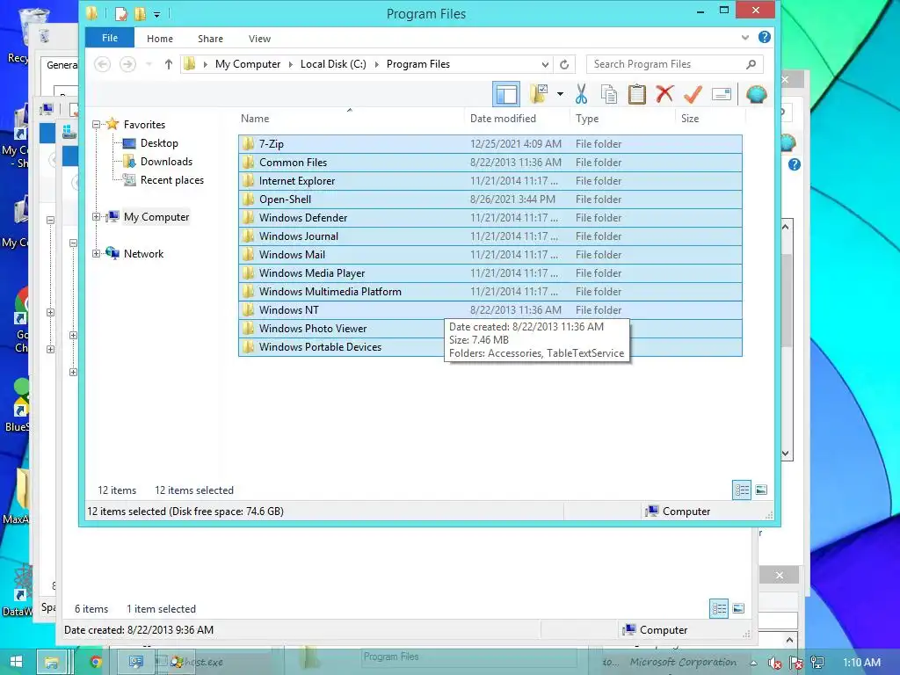Screen dimensions: 900x675
Task: Open Google Chrome from the taskbar
Action: (x=96, y=662)
